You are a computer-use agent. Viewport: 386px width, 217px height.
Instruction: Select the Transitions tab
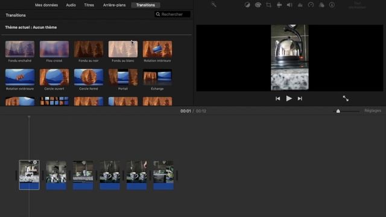point(145,5)
